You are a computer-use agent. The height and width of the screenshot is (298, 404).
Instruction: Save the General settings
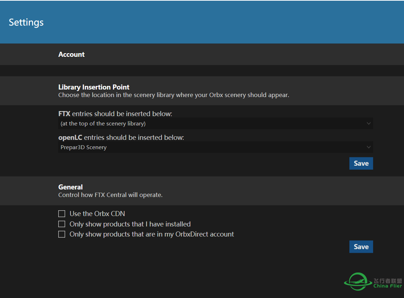click(361, 247)
